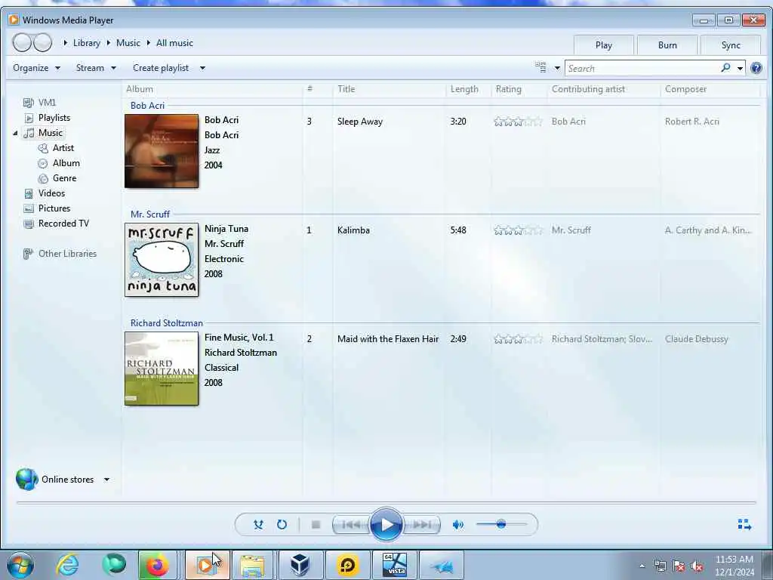The image size is (773, 580).
Task: Select the Fine Music Vol. 1 album cover
Action: (x=162, y=369)
